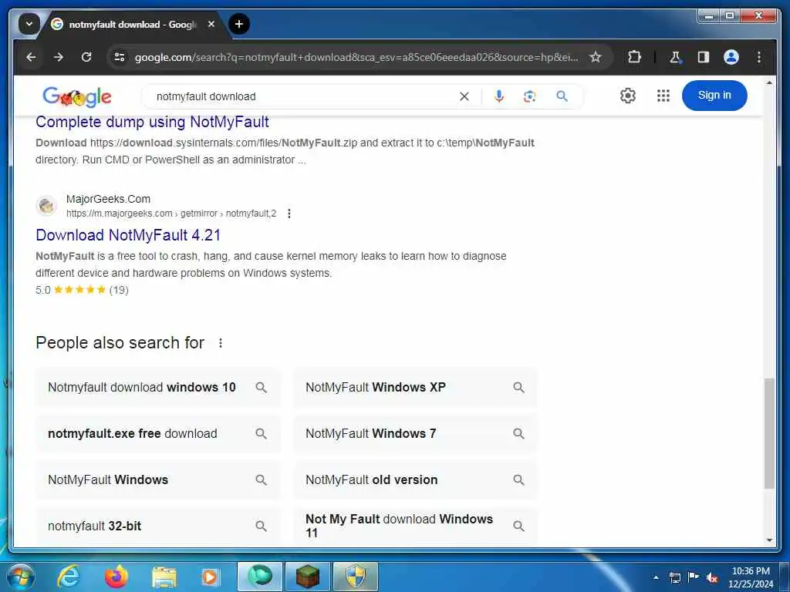Switch to the notmyfault download tab
This screenshot has height=592, width=790.
point(131,24)
